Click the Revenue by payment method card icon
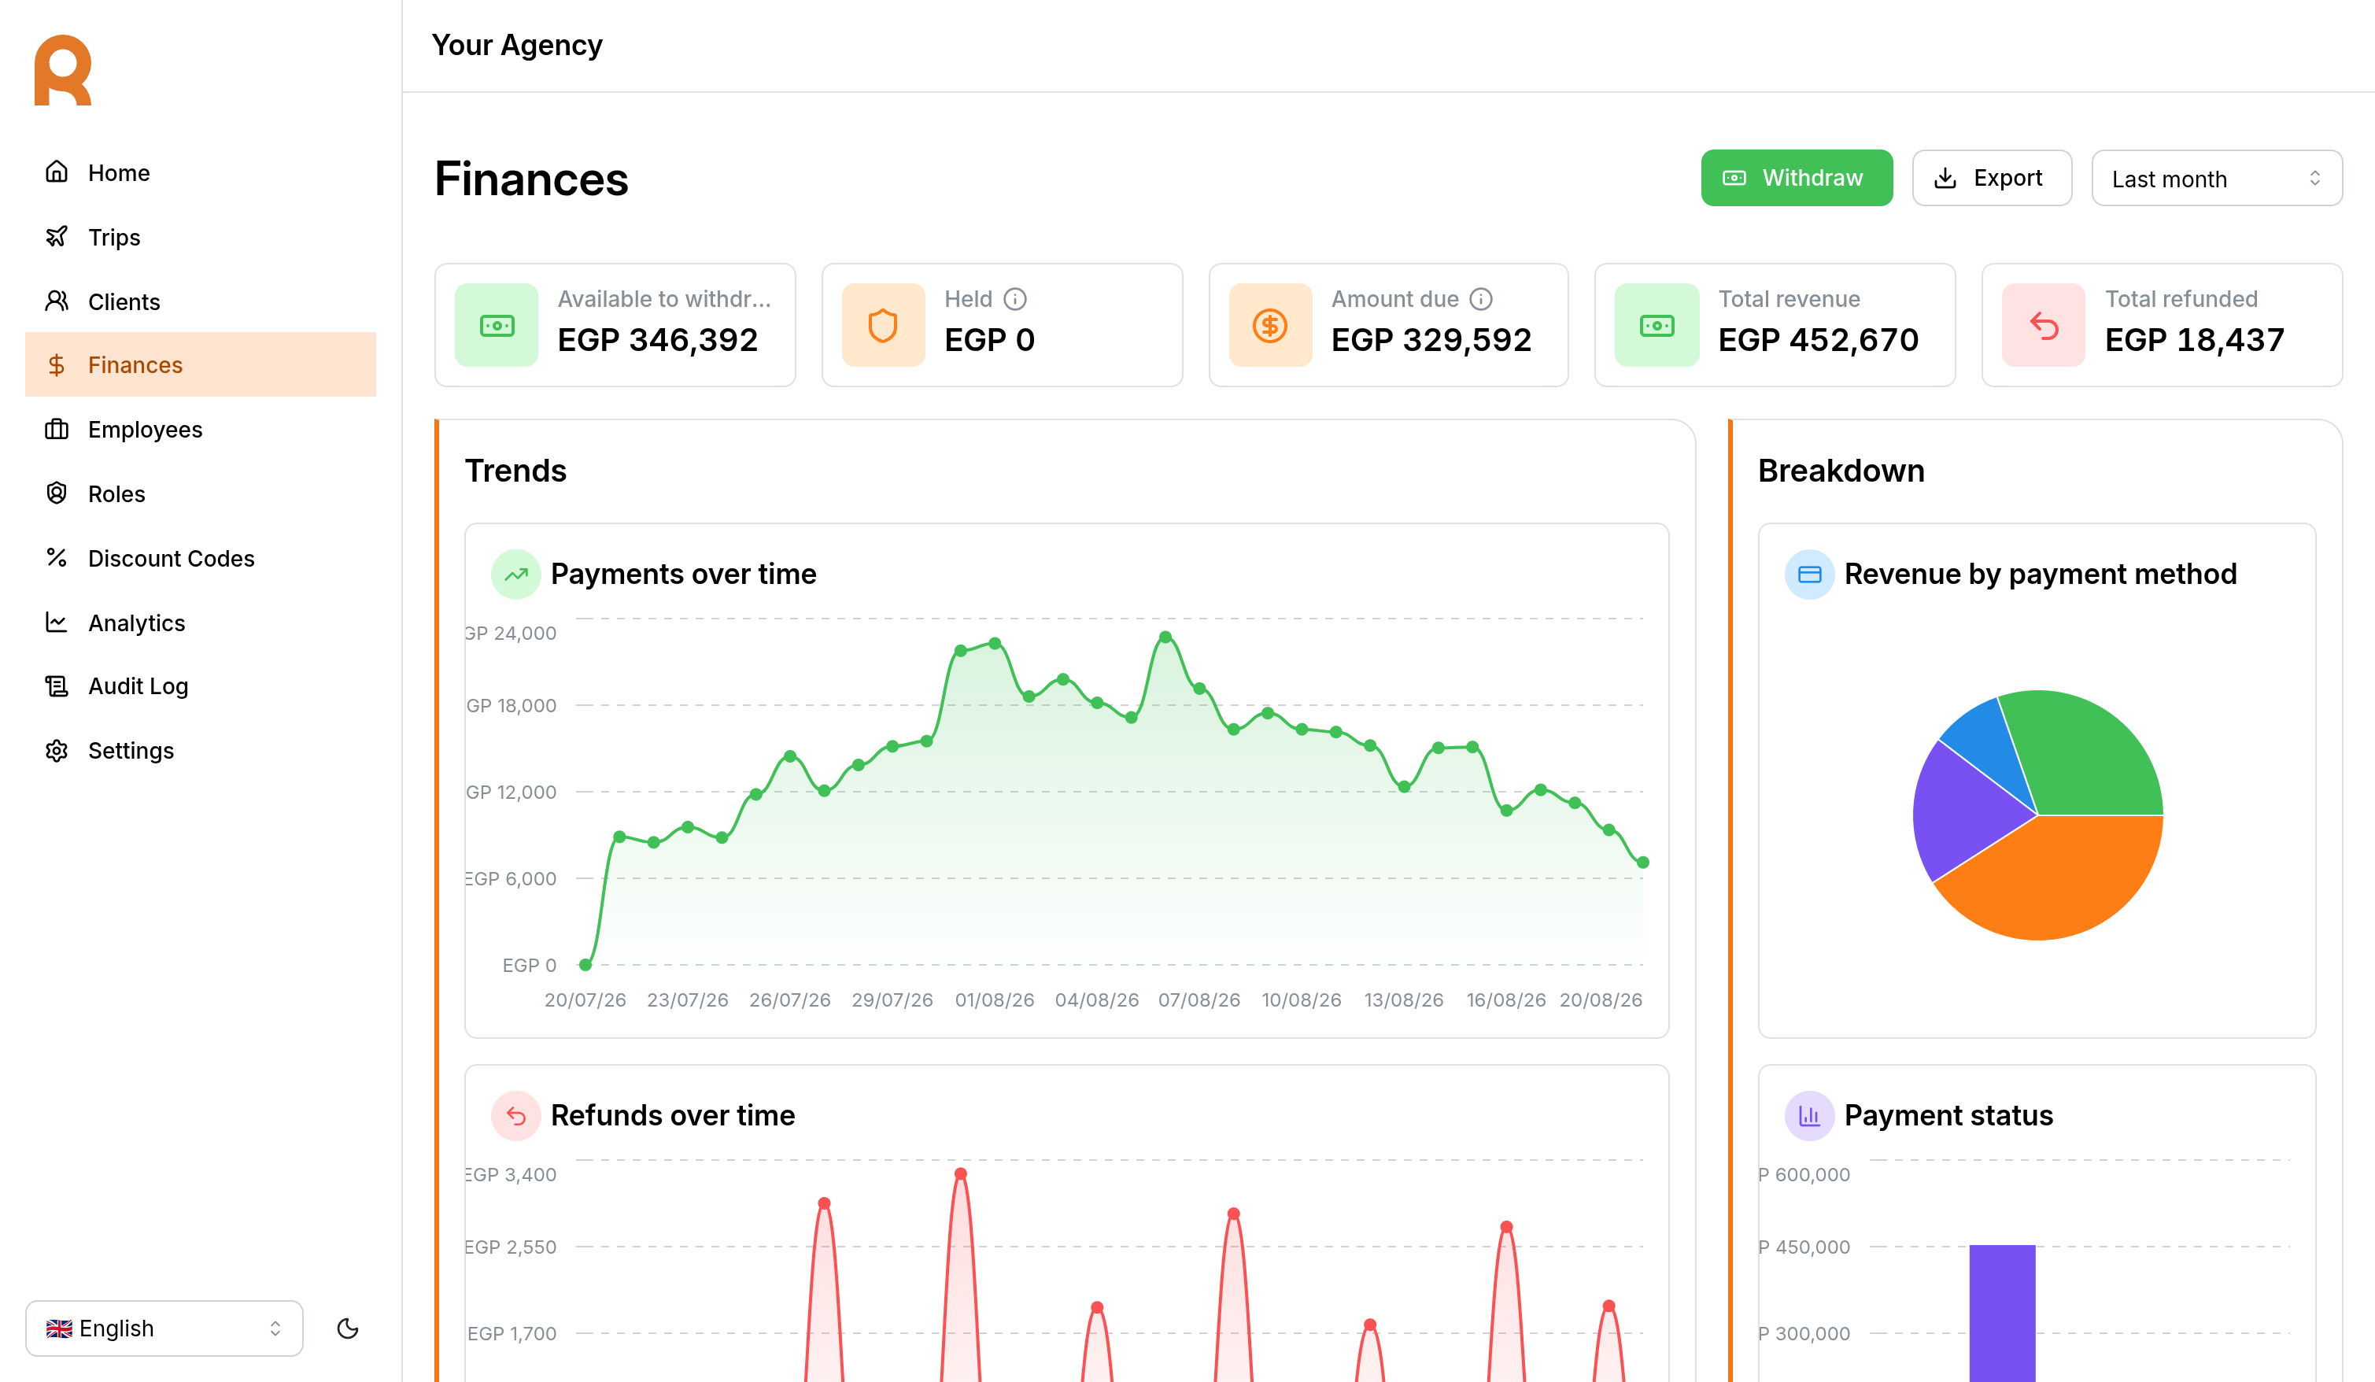2375x1382 pixels. tap(1809, 574)
